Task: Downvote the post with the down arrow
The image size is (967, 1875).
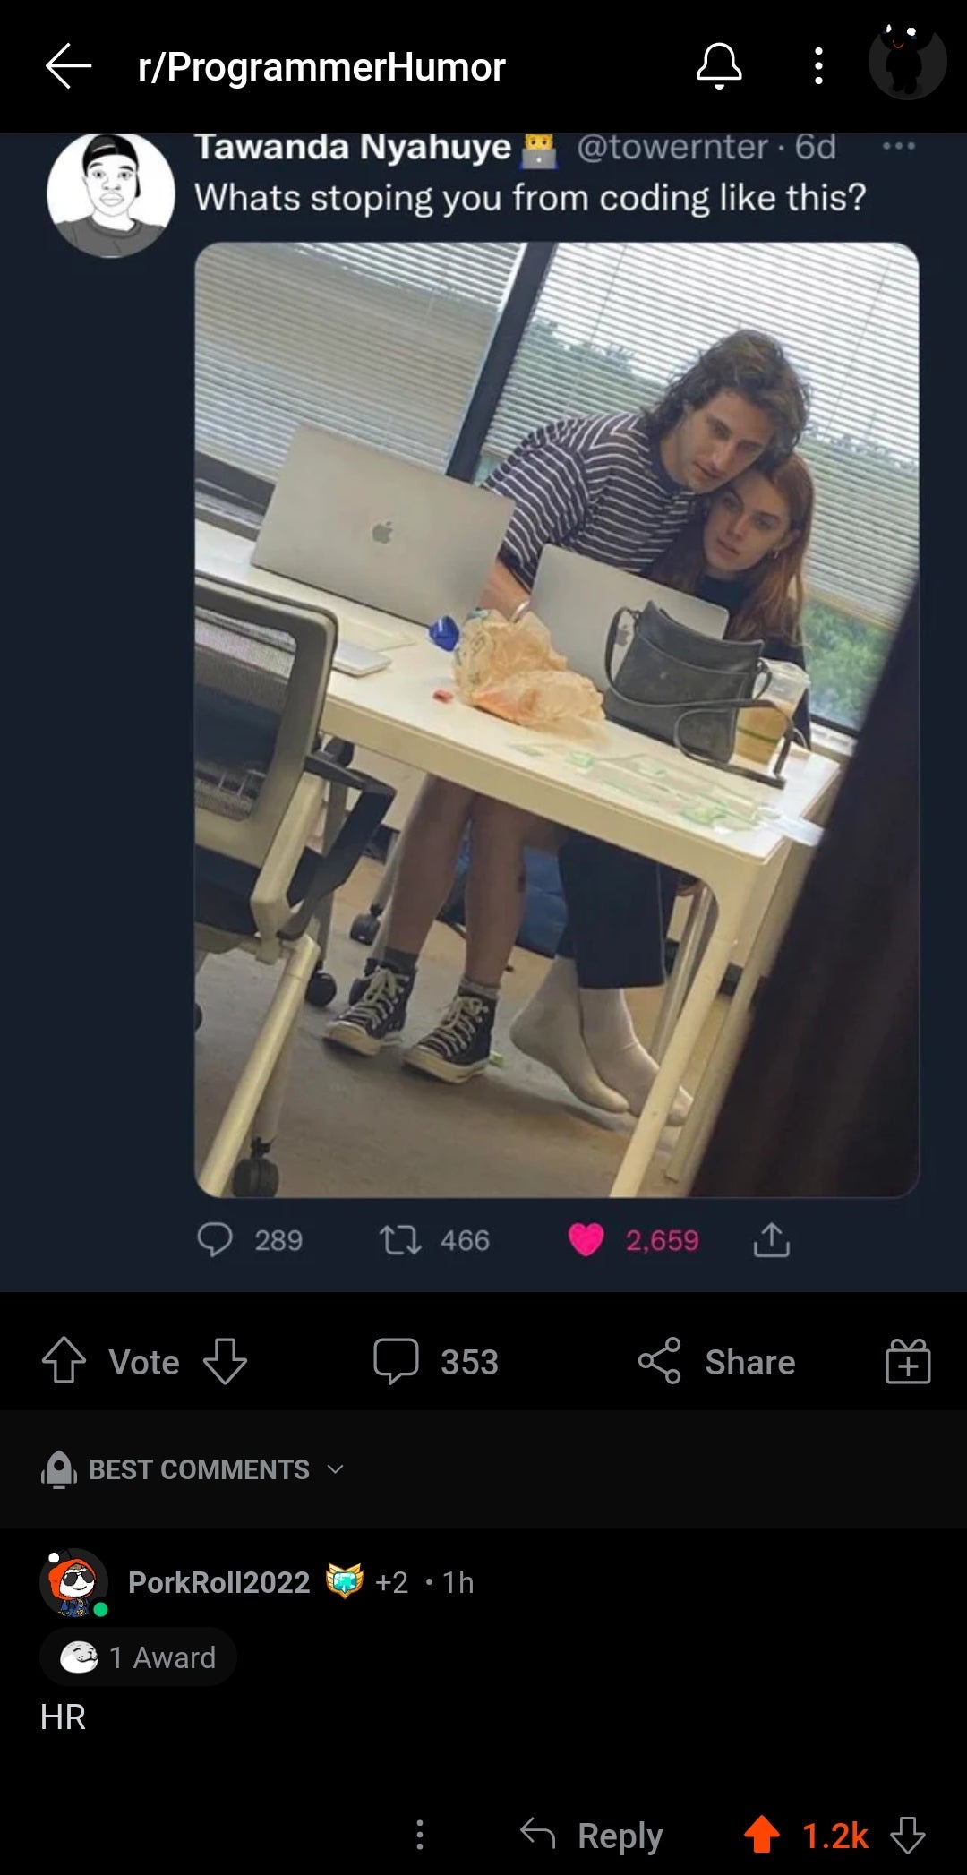Action: (x=225, y=1361)
